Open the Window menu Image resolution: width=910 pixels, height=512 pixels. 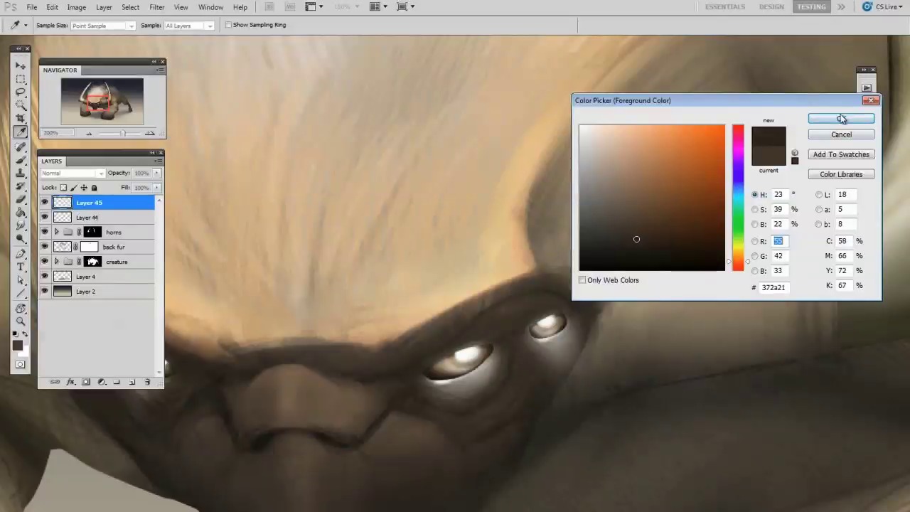[x=210, y=7]
